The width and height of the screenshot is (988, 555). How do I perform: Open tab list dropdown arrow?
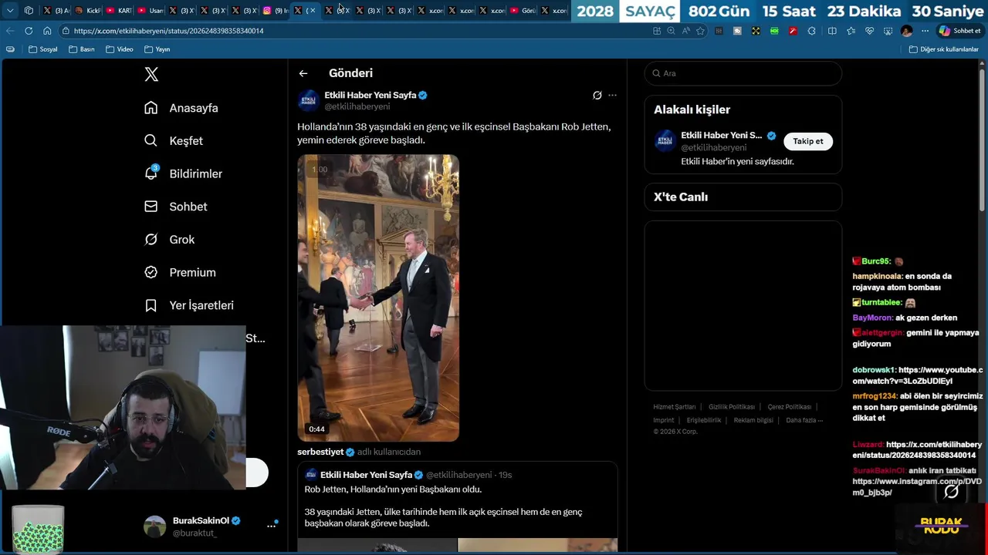click(10, 11)
